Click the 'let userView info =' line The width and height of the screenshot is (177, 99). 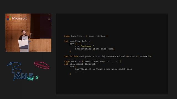point(77,41)
